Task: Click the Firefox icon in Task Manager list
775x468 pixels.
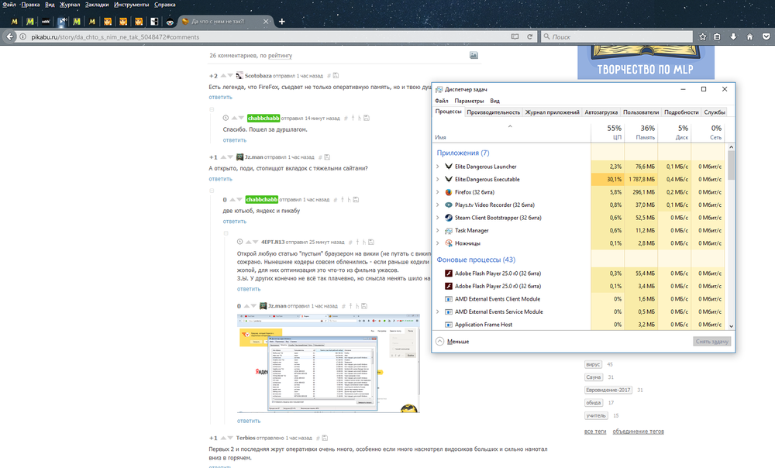Action: point(449,192)
